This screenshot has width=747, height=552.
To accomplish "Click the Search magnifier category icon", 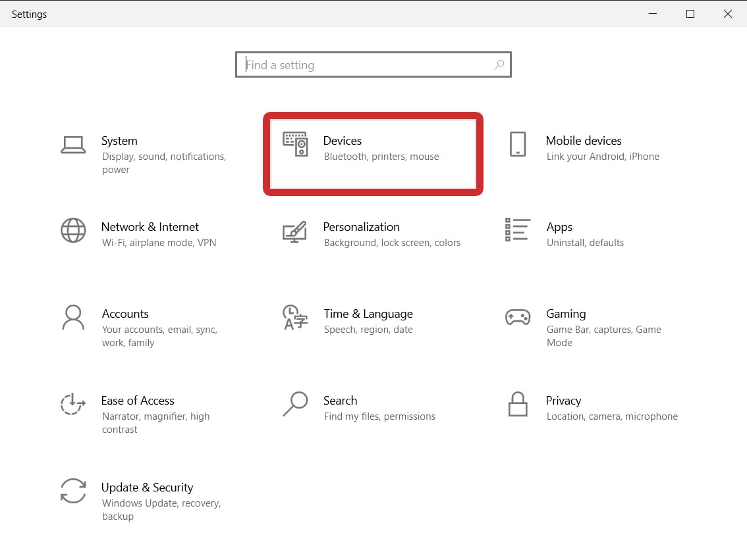I will [x=295, y=404].
